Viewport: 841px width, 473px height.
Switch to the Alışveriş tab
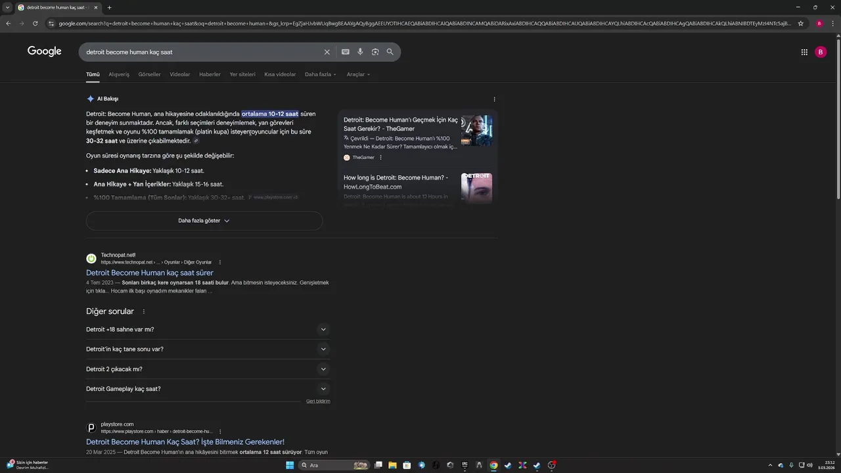tap(119, 74)
